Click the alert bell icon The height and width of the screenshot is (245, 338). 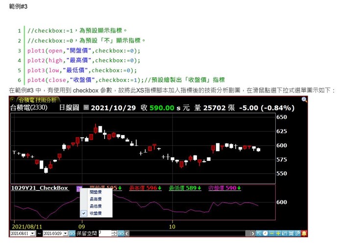304,233
